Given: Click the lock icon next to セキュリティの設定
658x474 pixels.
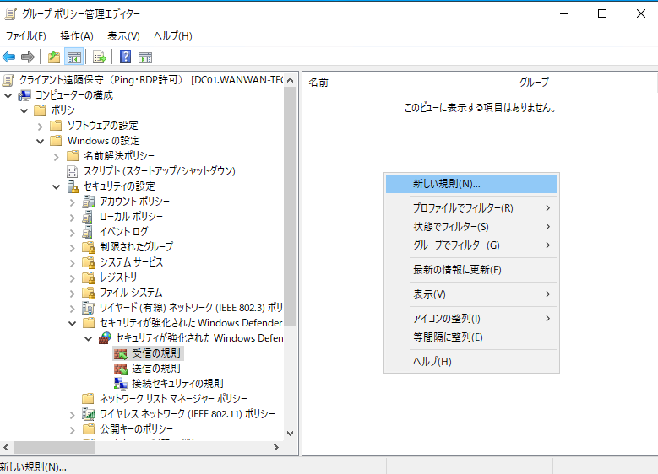Looking at the screenshot, I should tap(73, 186).
